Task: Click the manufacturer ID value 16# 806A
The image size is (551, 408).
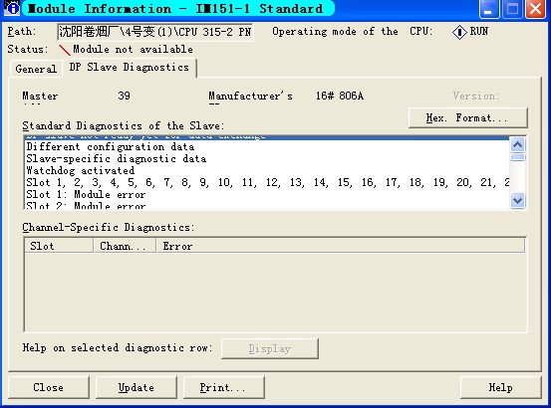Action: 340,96
